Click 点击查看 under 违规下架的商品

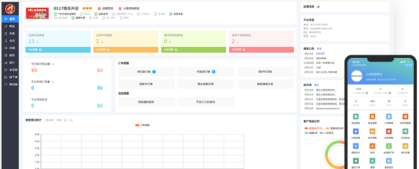[x=261, y=50]
